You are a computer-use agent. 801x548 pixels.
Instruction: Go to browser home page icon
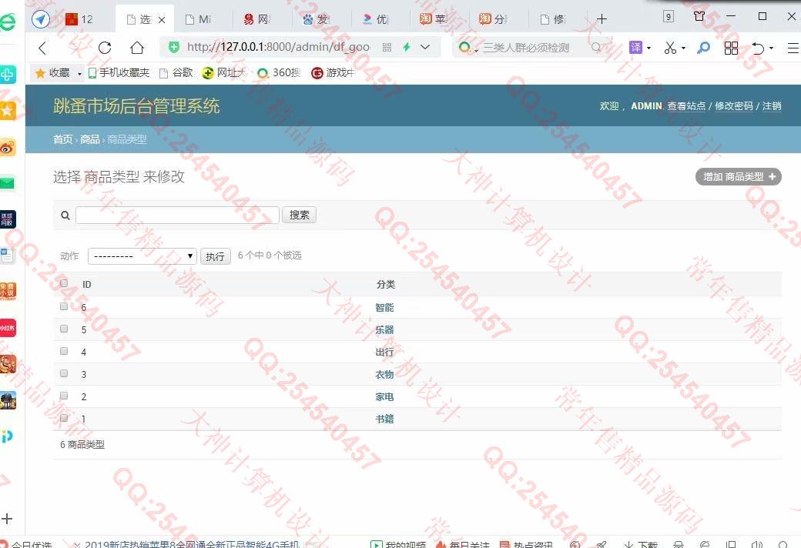point(137,48)
